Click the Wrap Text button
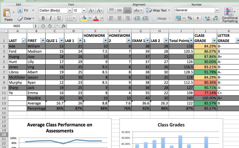 156,10
